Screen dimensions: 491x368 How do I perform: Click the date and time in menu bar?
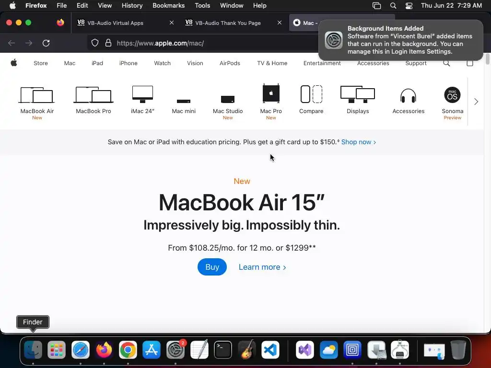(x=451, y=5)
